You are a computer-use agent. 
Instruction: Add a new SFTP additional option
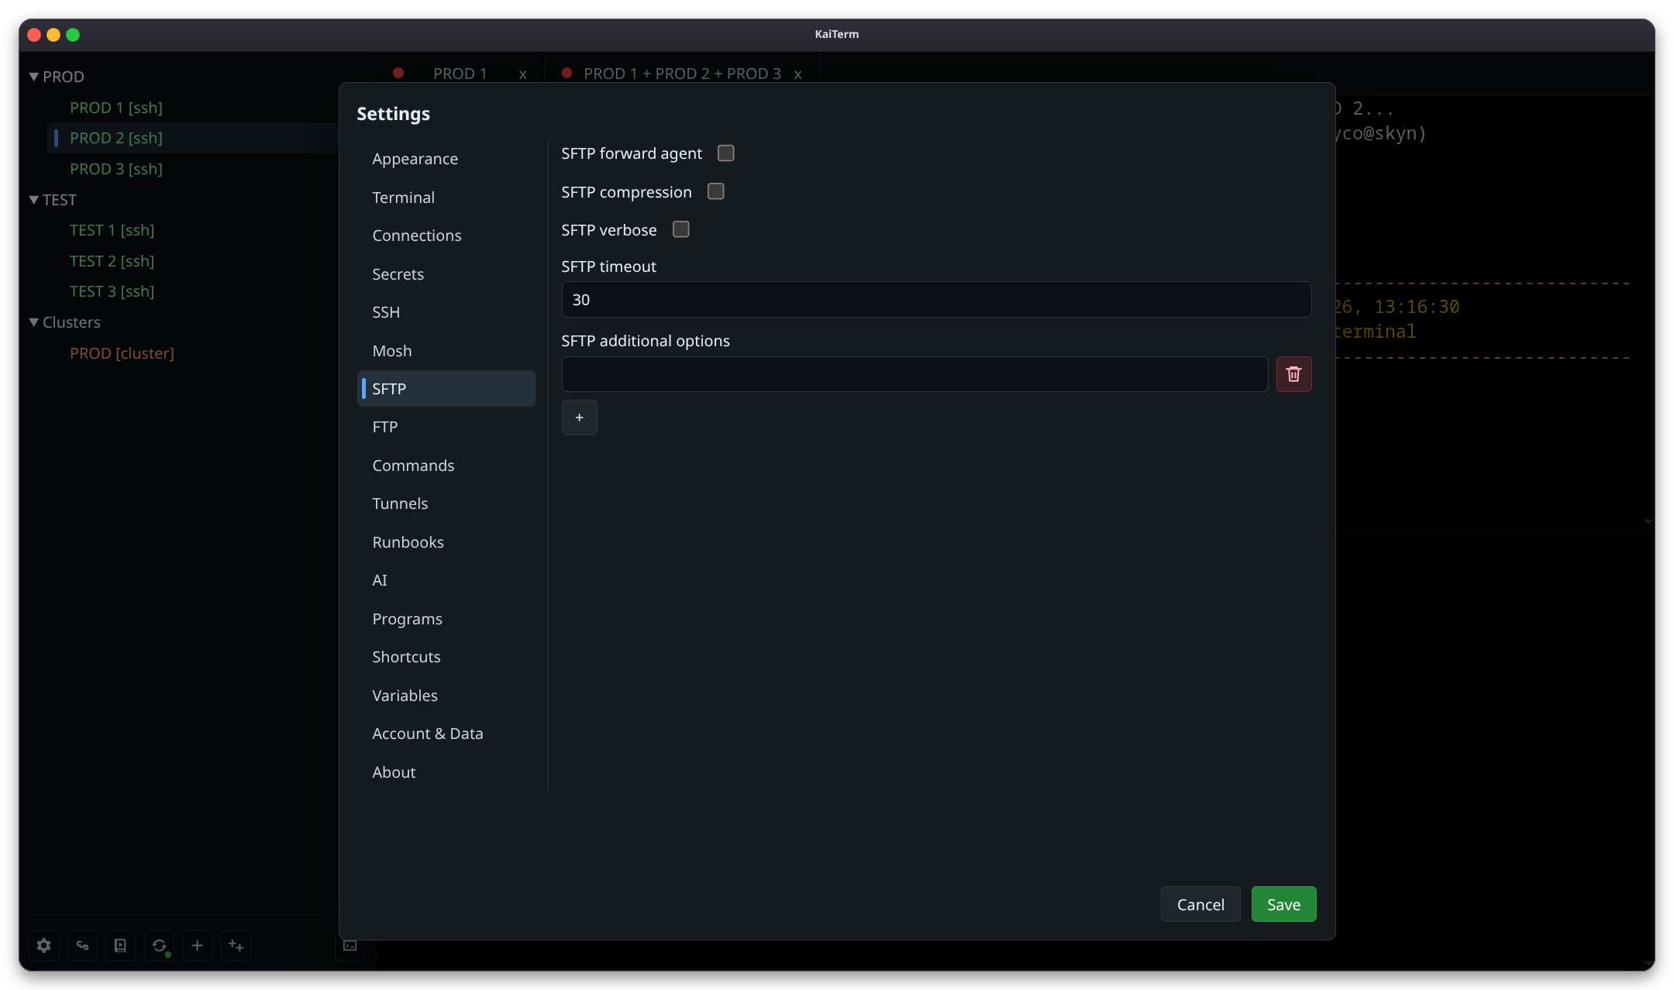[579, 418]
